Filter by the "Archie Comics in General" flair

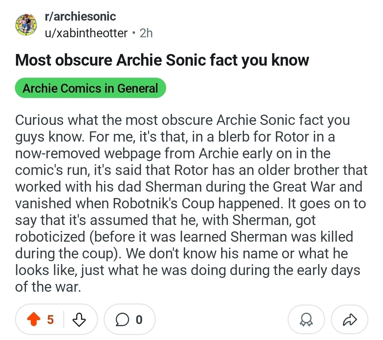coord(90,88)
